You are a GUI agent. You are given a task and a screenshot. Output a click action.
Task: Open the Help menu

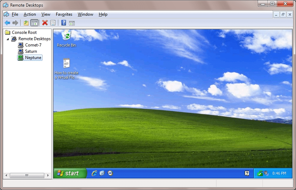click(103, 14)
